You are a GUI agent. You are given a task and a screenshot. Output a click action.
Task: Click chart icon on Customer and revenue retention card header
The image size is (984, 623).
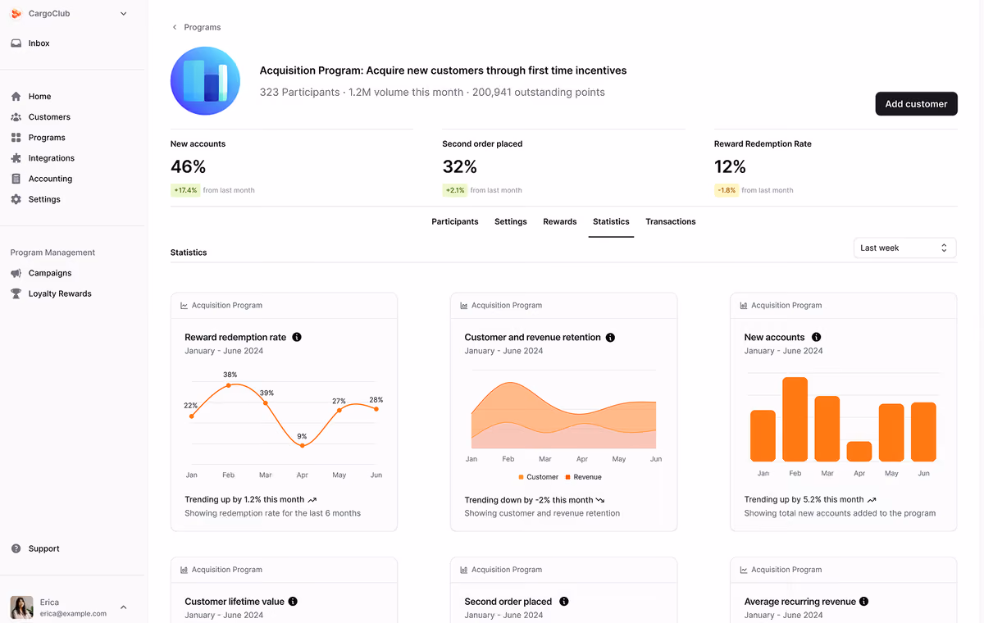coord(464,306)
